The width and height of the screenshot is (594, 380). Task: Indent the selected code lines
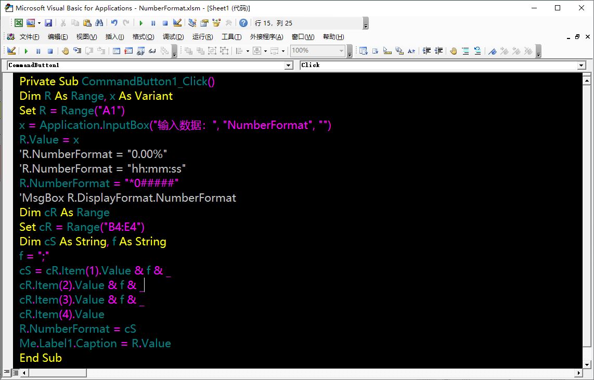click(x=427, y=51)
